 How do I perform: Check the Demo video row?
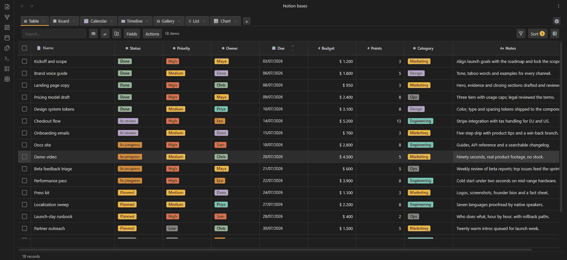(25, 157)
